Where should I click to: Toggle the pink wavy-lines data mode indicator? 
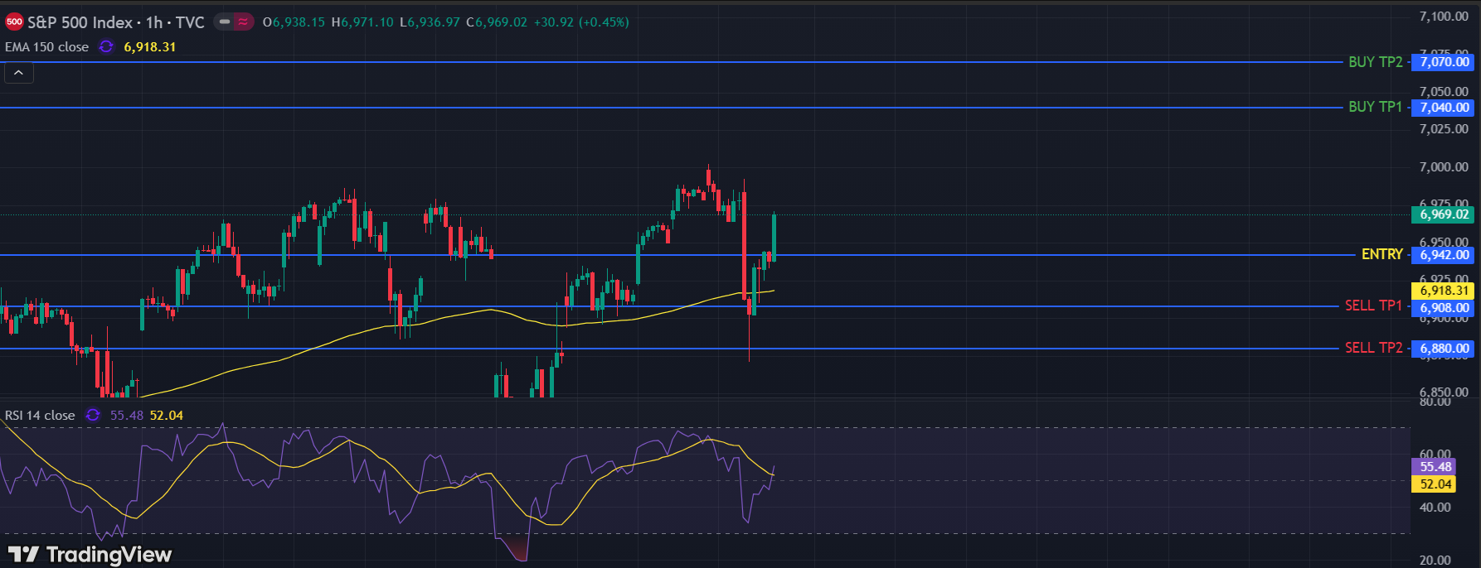243,22
